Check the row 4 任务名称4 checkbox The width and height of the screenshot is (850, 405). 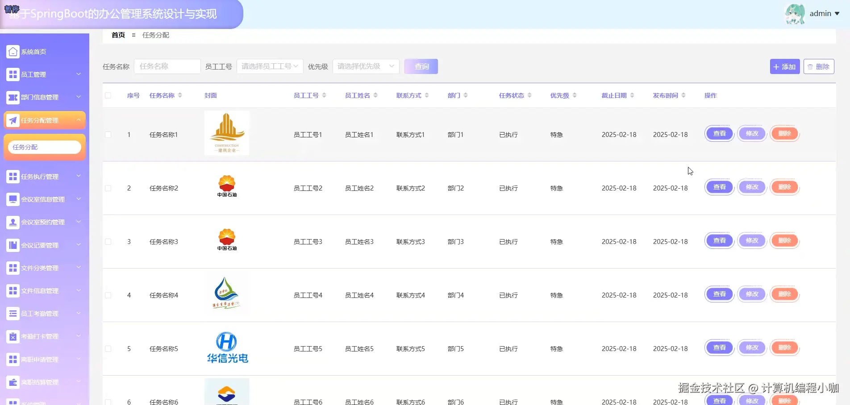(x=108, y=295)
